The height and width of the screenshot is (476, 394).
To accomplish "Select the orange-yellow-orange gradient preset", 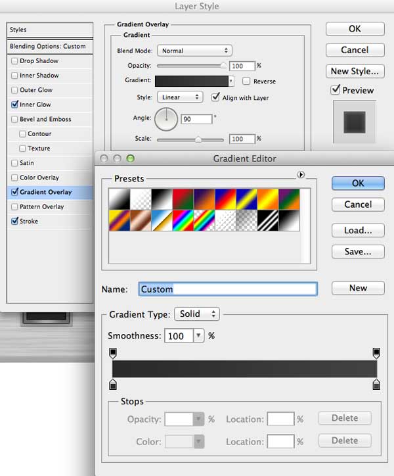I will (268, 199).
